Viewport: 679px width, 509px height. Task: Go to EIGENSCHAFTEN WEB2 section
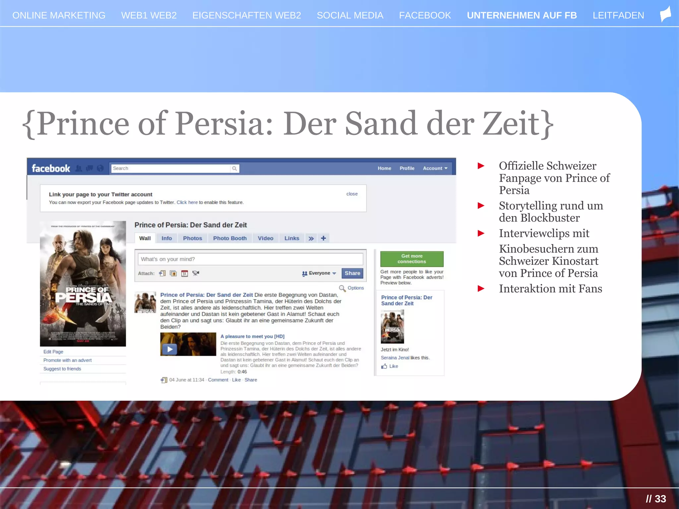(x=247, y=15)
